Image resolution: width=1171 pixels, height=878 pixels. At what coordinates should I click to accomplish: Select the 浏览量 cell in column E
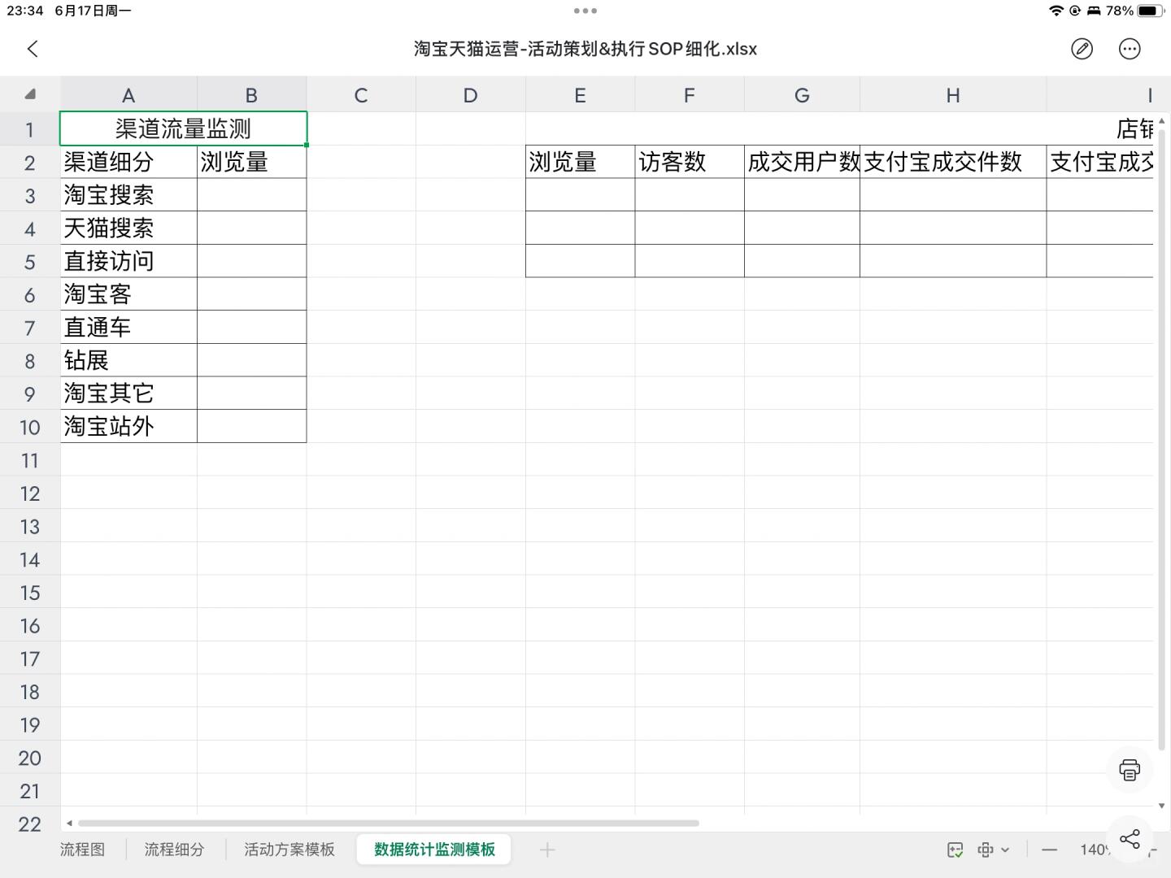(x=580, y=162)
